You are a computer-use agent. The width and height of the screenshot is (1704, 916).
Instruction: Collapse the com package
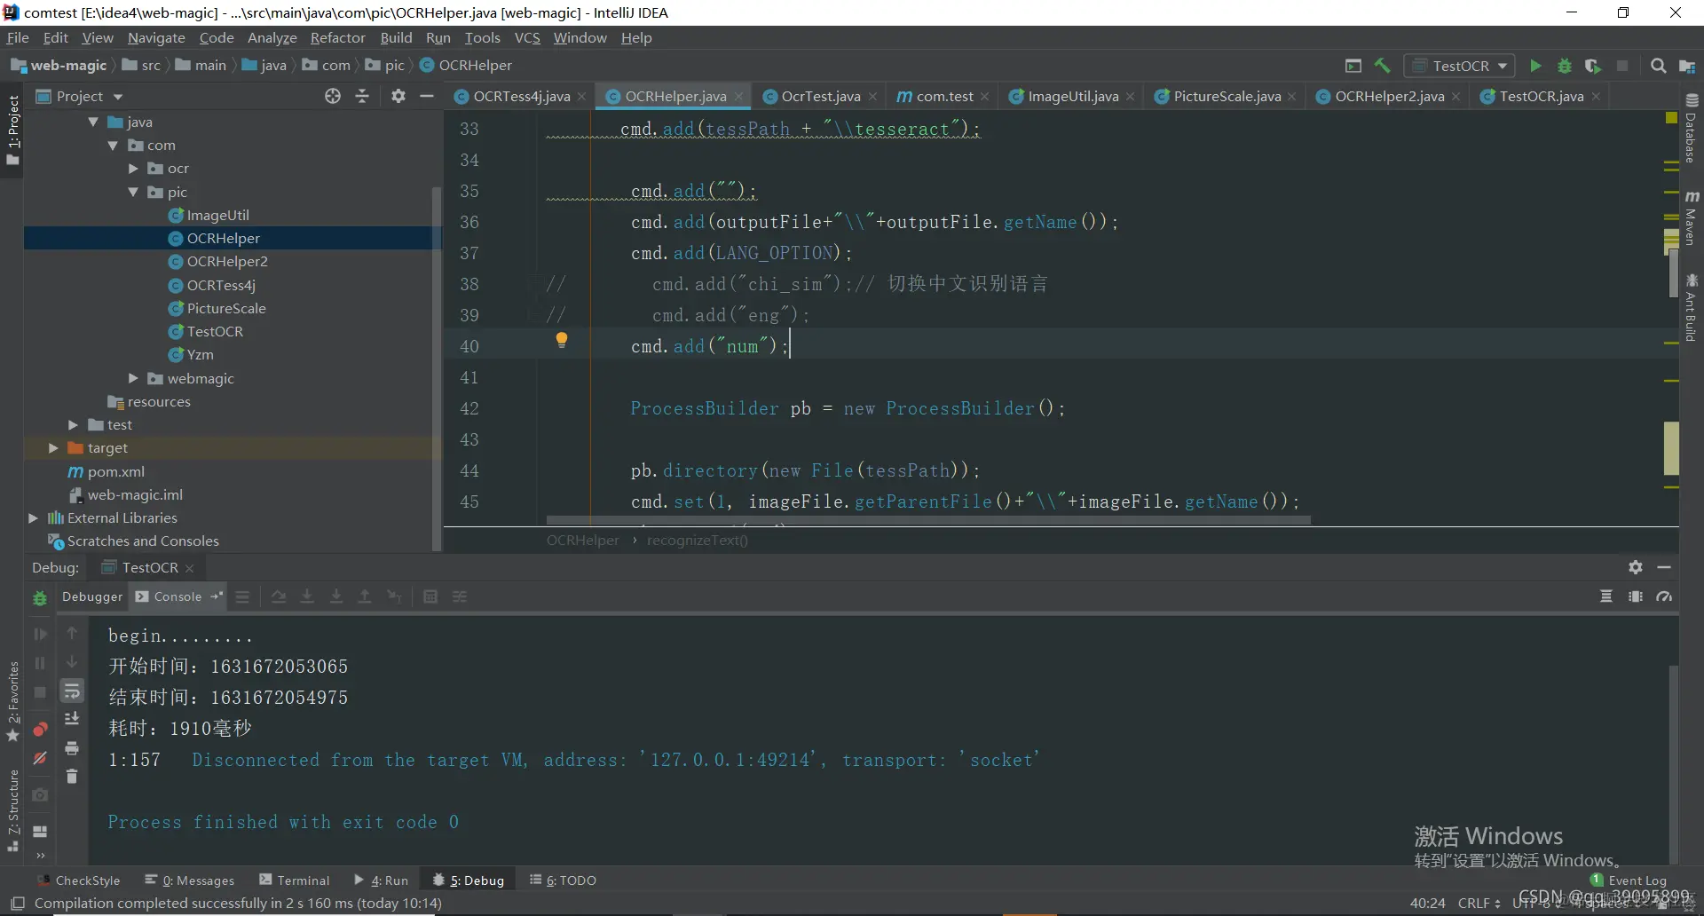pos(113,146)
